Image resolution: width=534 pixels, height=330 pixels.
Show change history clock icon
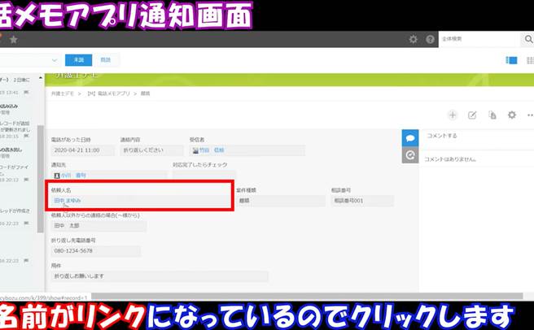[410, 155]
